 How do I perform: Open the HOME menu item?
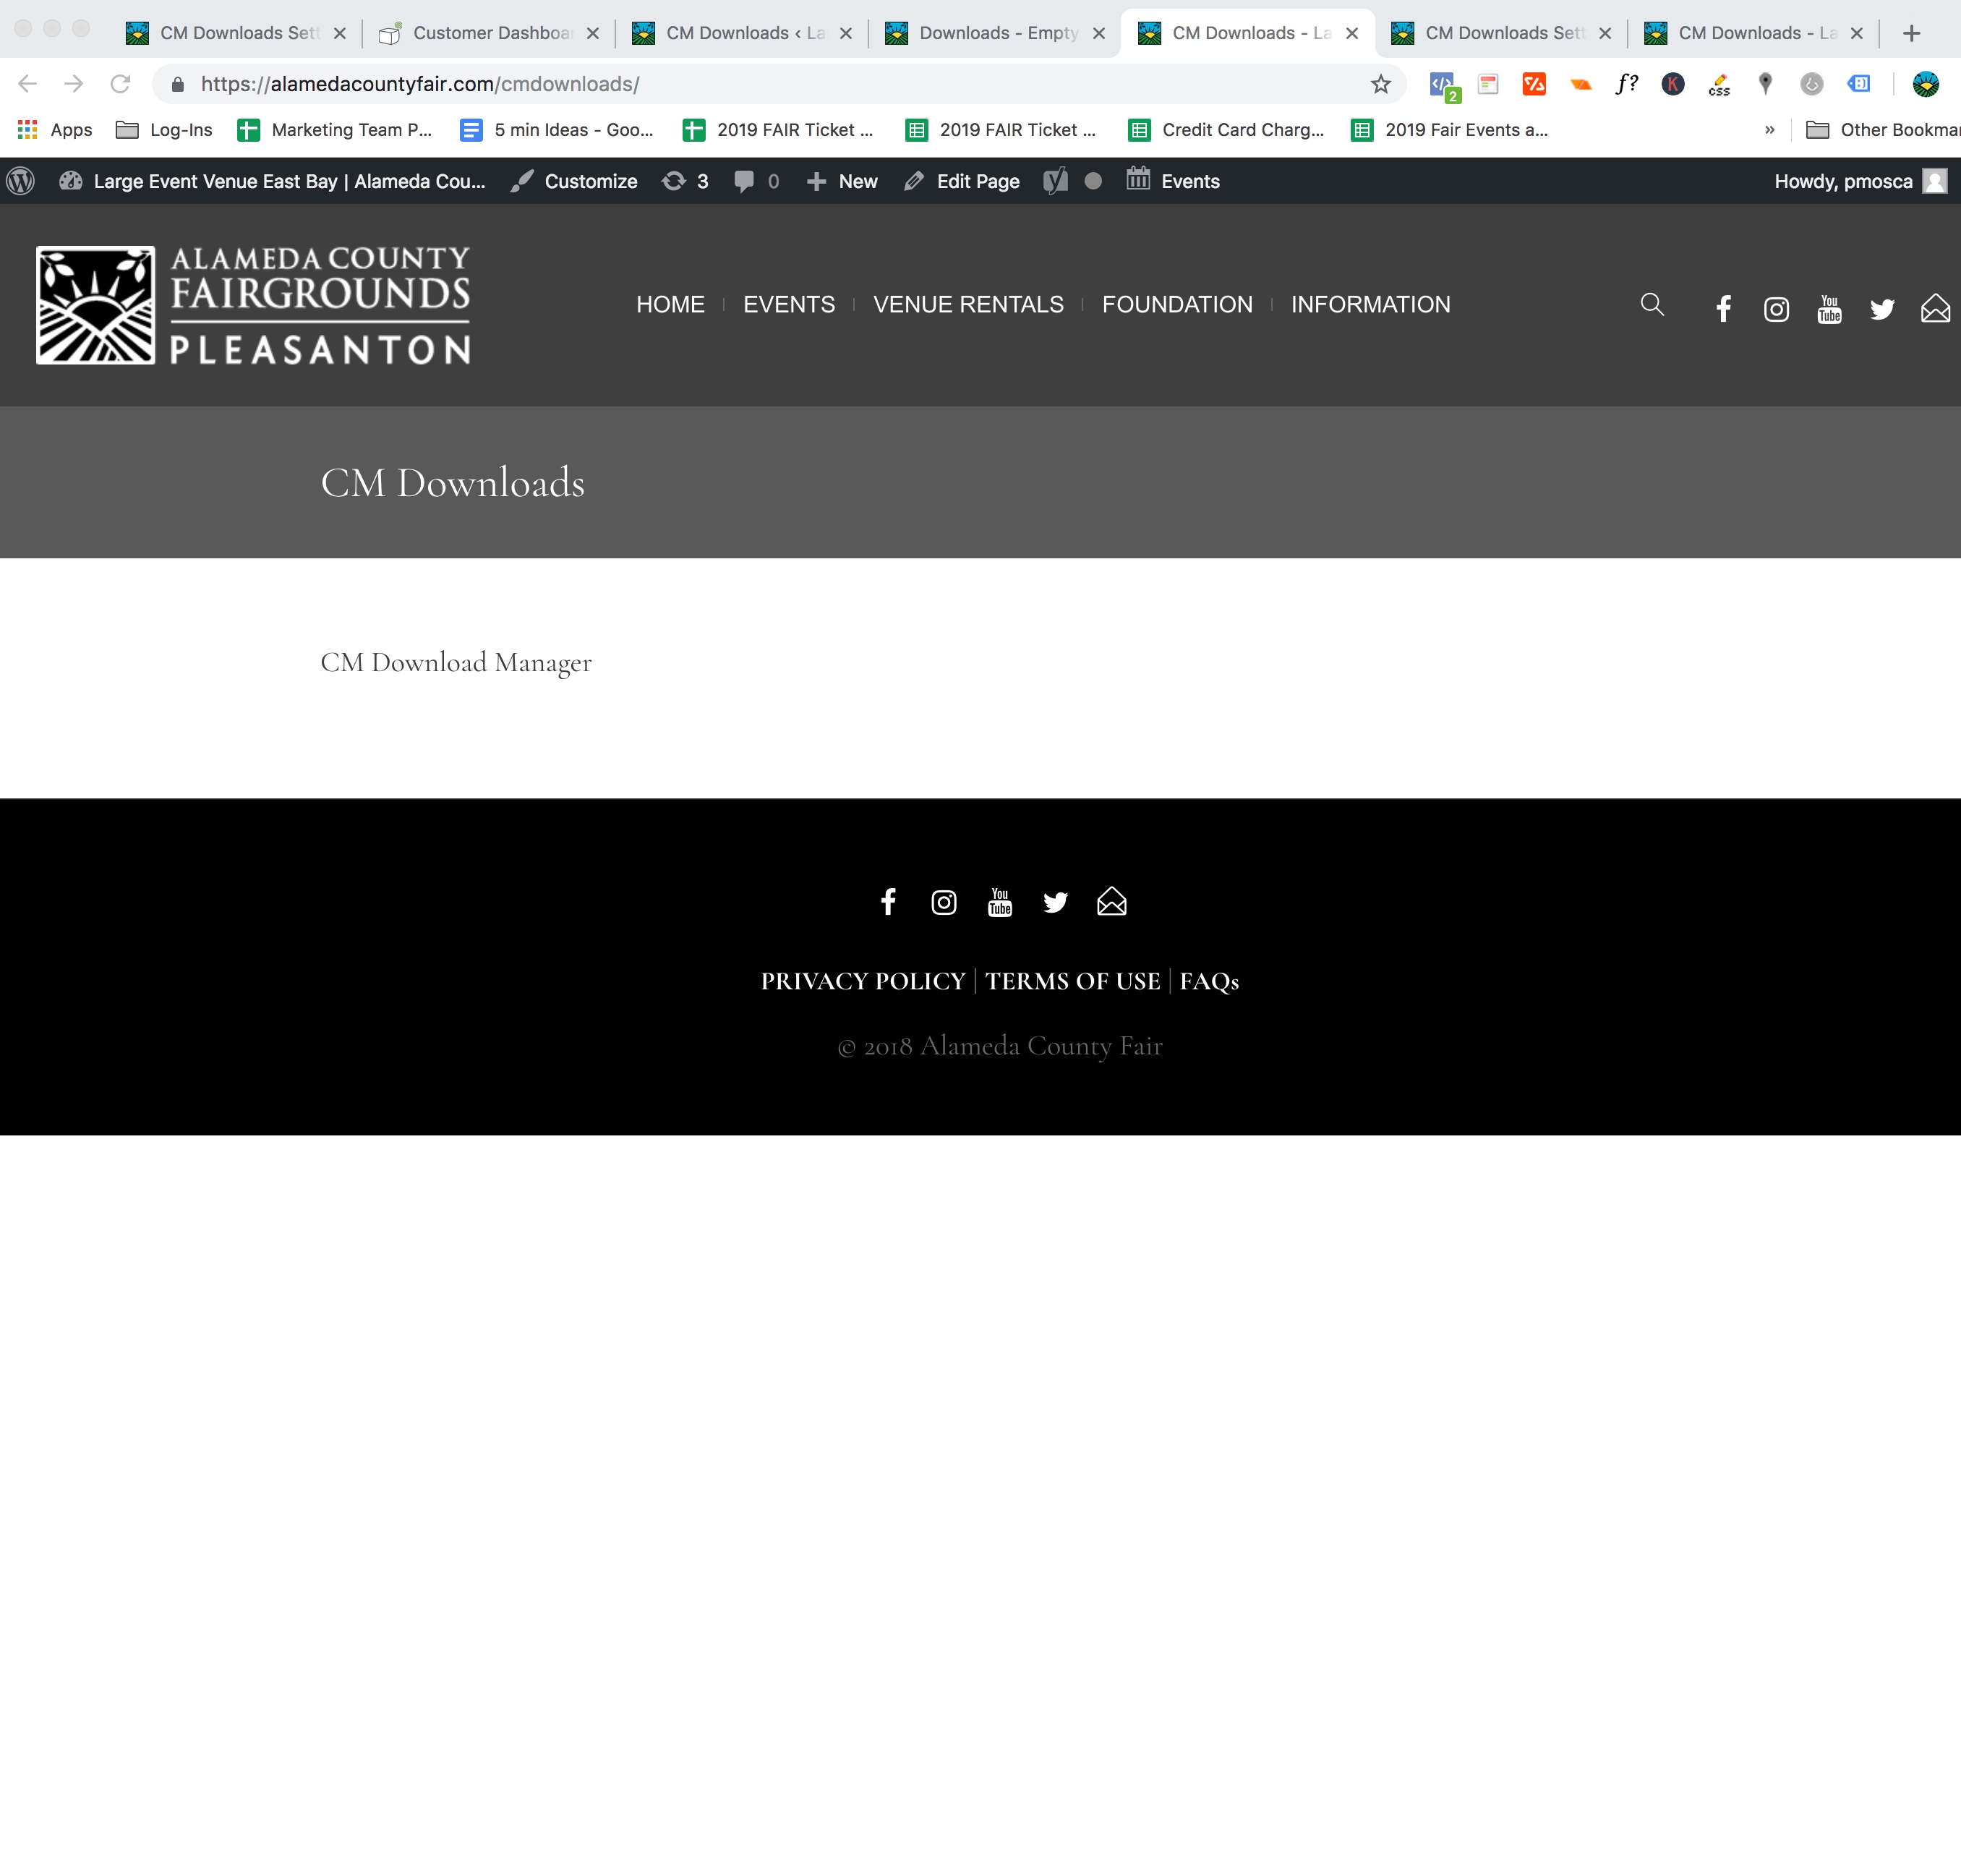coord(670,304)
